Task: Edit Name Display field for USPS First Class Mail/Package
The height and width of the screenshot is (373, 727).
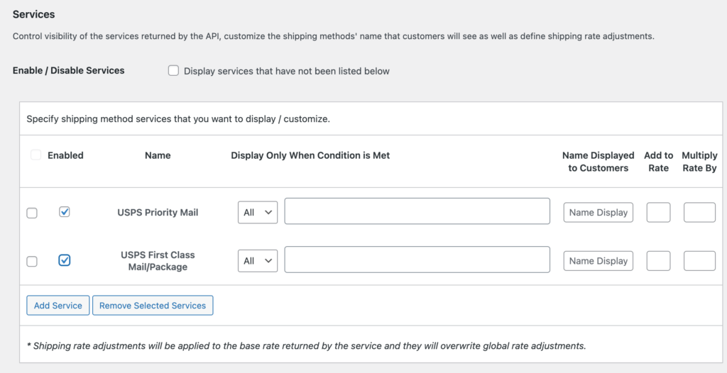Action: tap(598, 261)
